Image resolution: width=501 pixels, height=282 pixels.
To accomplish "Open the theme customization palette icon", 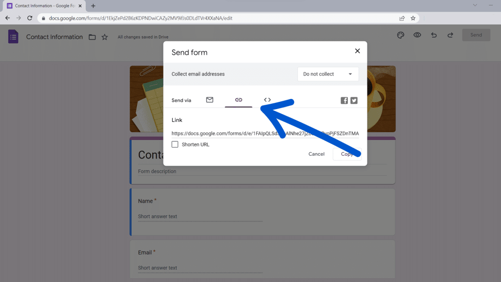I will click(400, 35).
